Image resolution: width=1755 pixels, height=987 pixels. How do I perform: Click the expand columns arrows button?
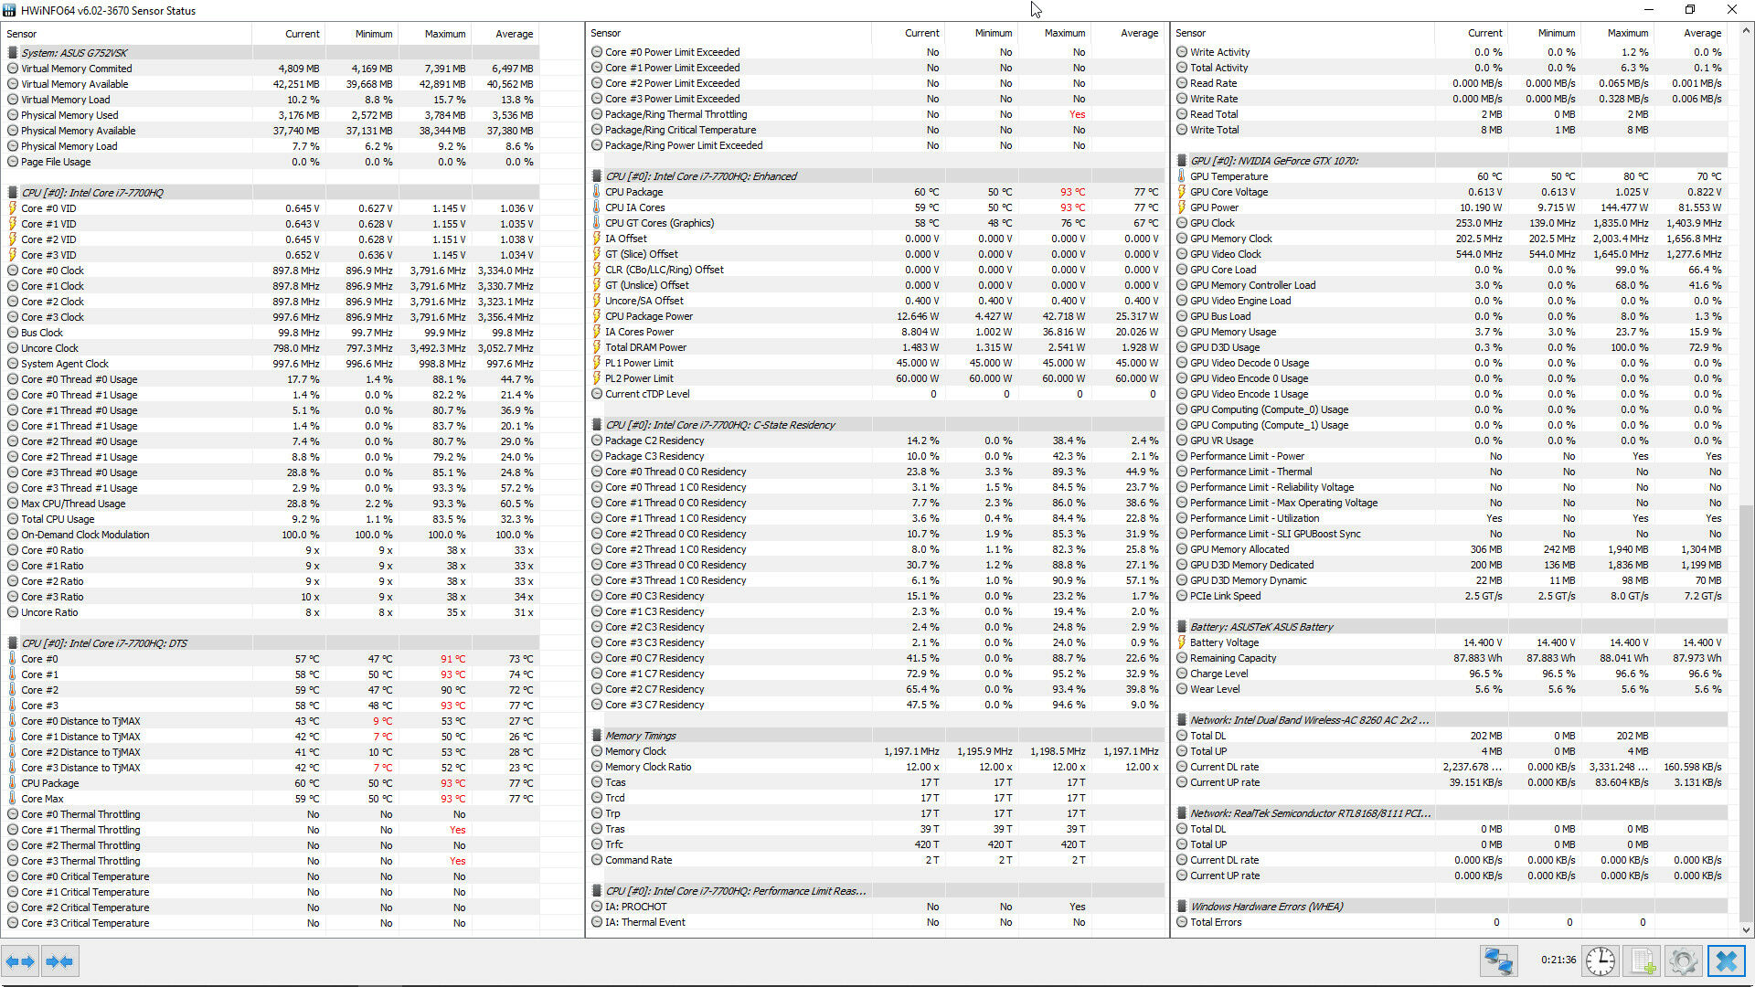pos(20,961)
